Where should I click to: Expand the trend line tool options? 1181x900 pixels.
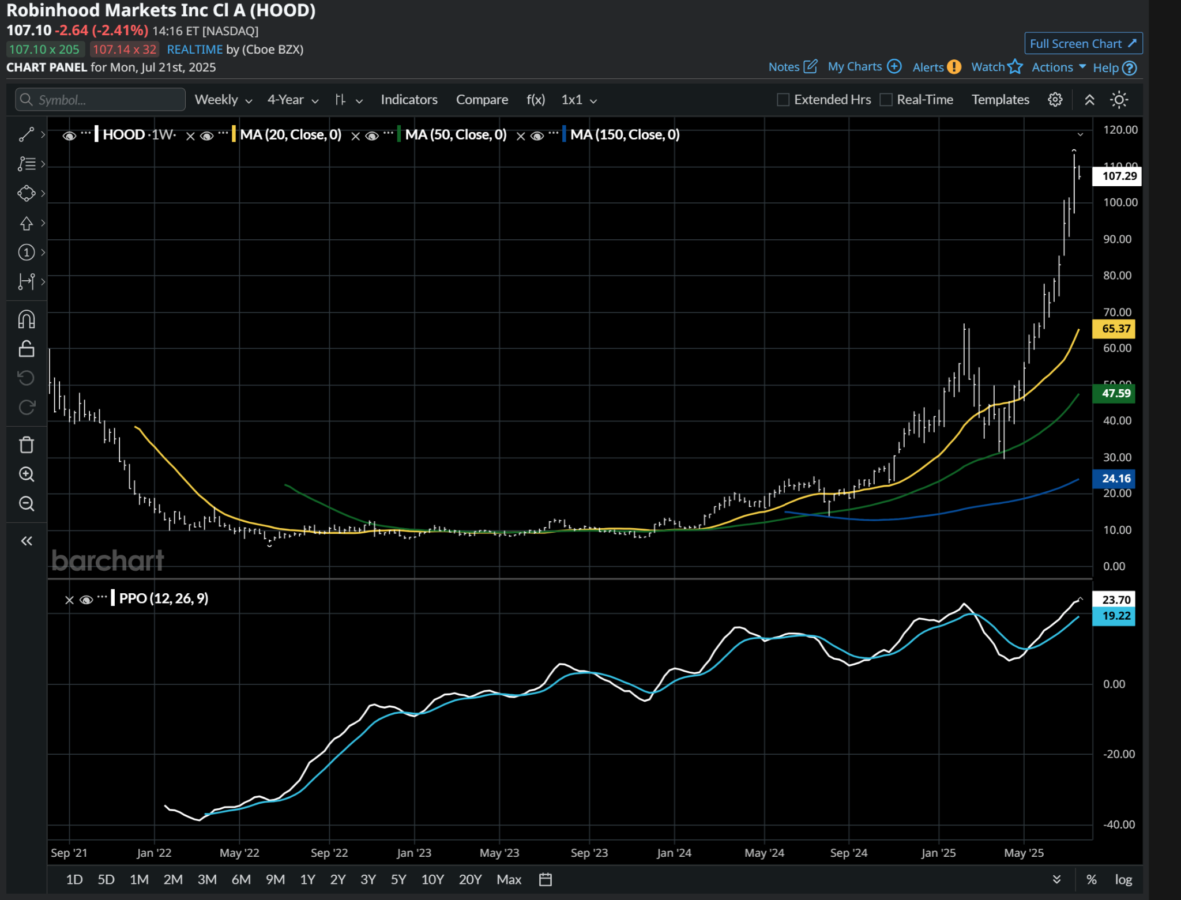point(43,134)
